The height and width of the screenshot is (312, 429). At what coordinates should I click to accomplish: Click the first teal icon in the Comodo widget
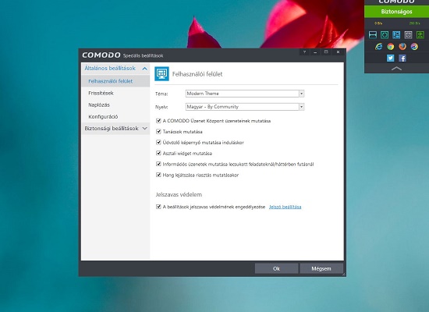coord(372,35)
